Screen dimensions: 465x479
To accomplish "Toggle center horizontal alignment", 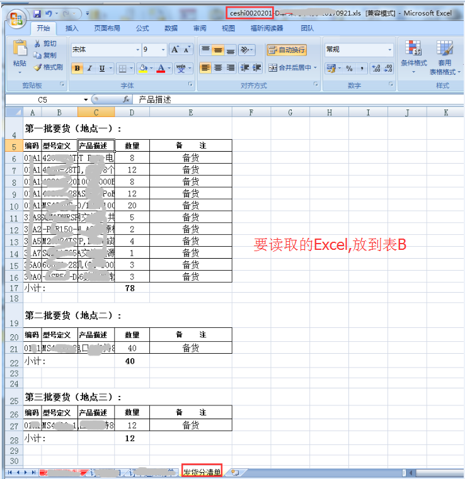I will click(x=218, y=68).
